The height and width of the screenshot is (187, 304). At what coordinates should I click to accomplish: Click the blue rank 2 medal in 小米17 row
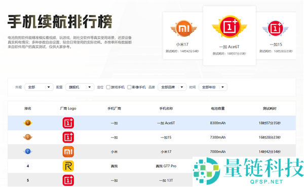point(28,152)
